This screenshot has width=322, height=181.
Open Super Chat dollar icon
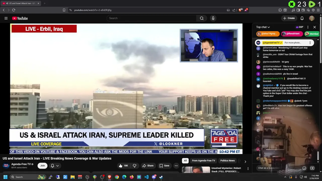[312, 168]
